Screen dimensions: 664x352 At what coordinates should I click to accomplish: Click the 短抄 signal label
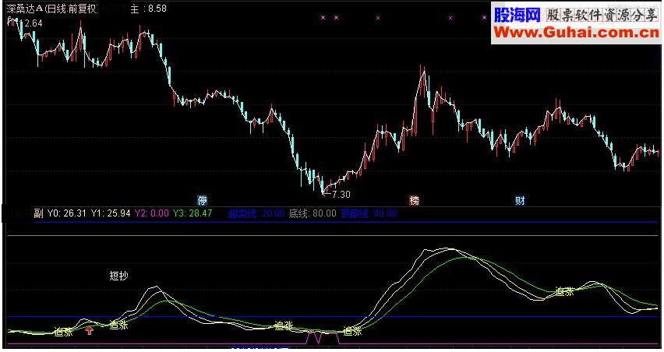coord(118,276)
